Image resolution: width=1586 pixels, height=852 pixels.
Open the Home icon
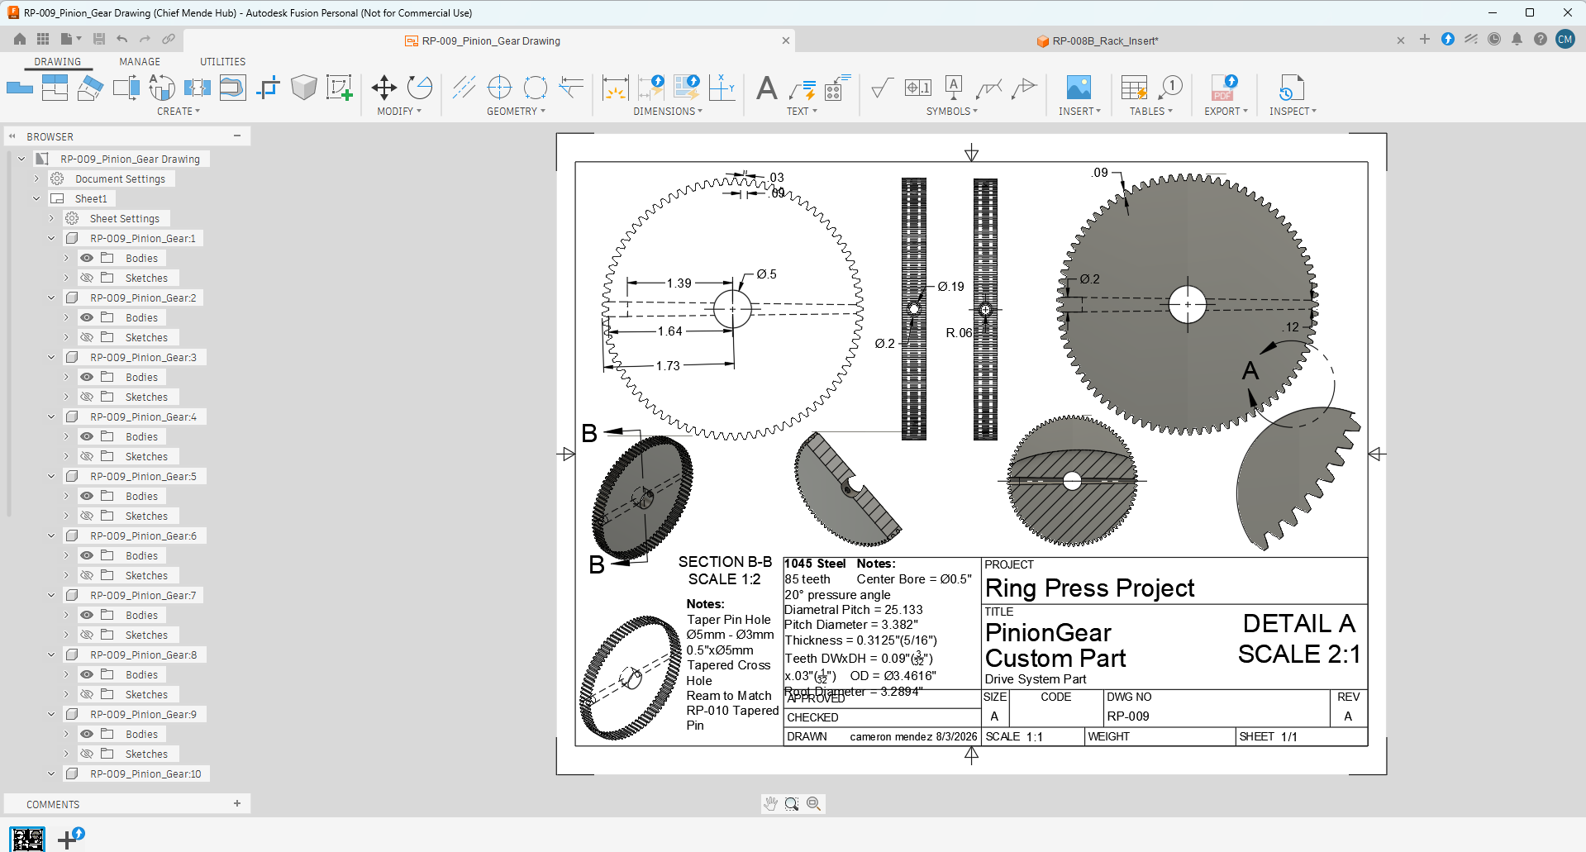[20, 39]
